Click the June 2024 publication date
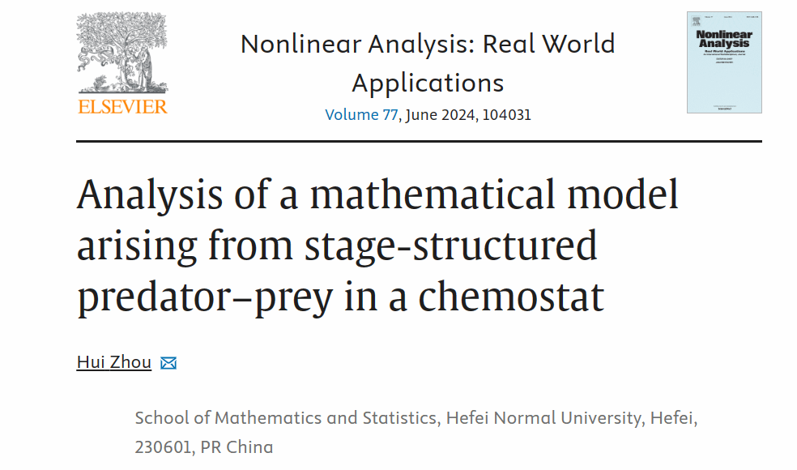797x470 pixels. (x=440, y=114)
